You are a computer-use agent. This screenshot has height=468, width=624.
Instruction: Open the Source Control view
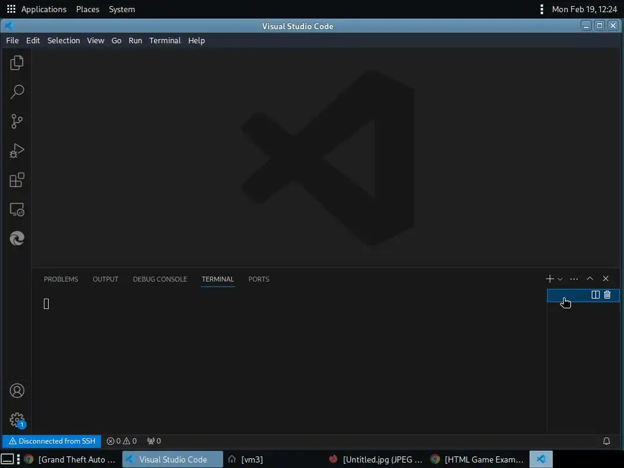coord(16,121)
